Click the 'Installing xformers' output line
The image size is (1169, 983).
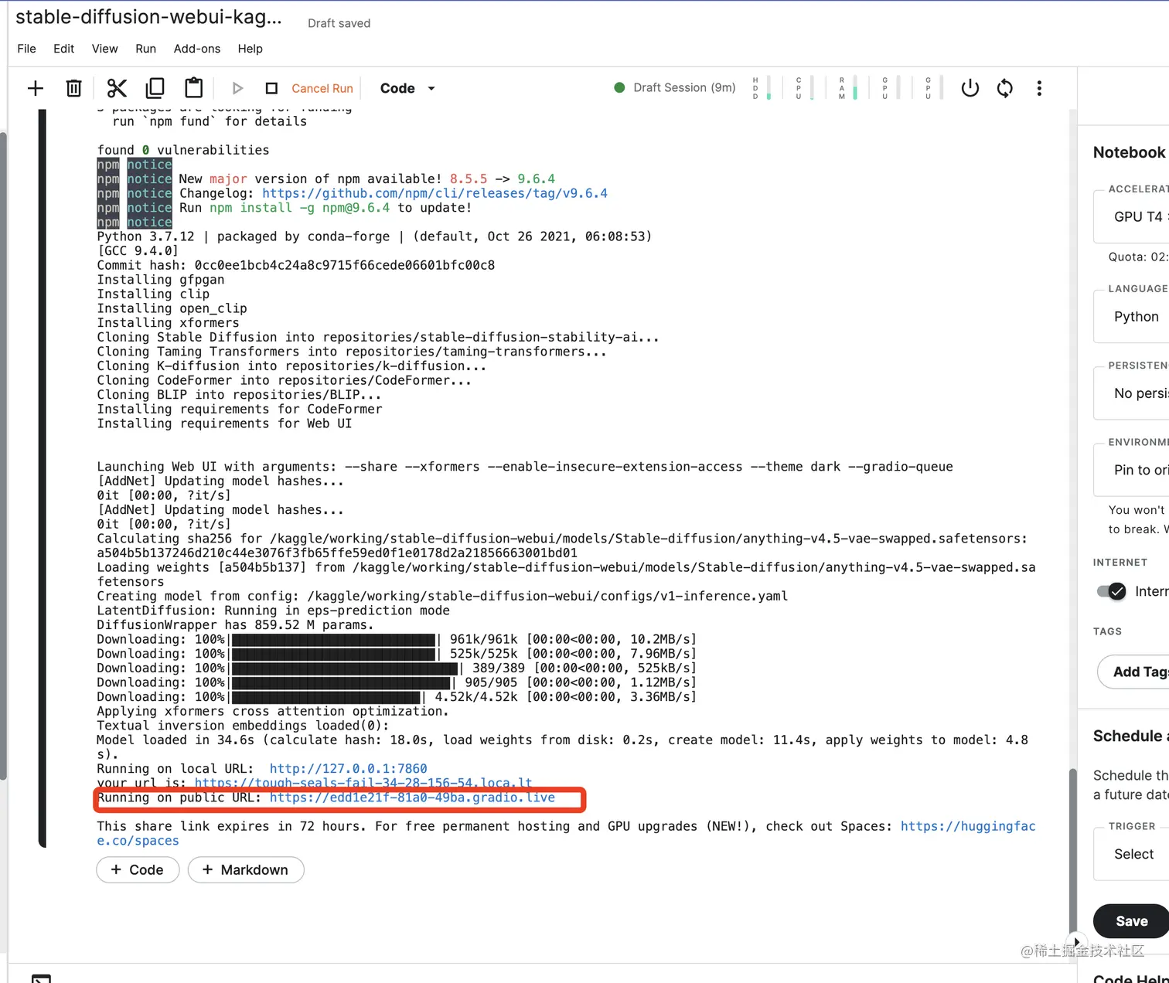click(x=168, y=323)
